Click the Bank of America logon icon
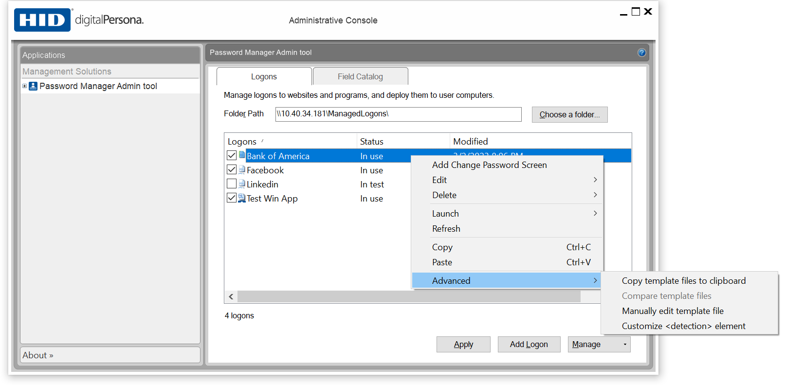This screenshot has height=386, width=785. 242,155
